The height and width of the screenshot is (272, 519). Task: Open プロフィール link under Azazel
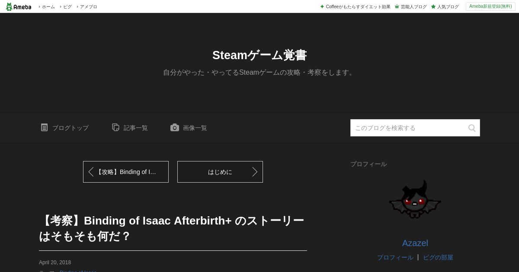pyautogui.click(x=395, y=257)
